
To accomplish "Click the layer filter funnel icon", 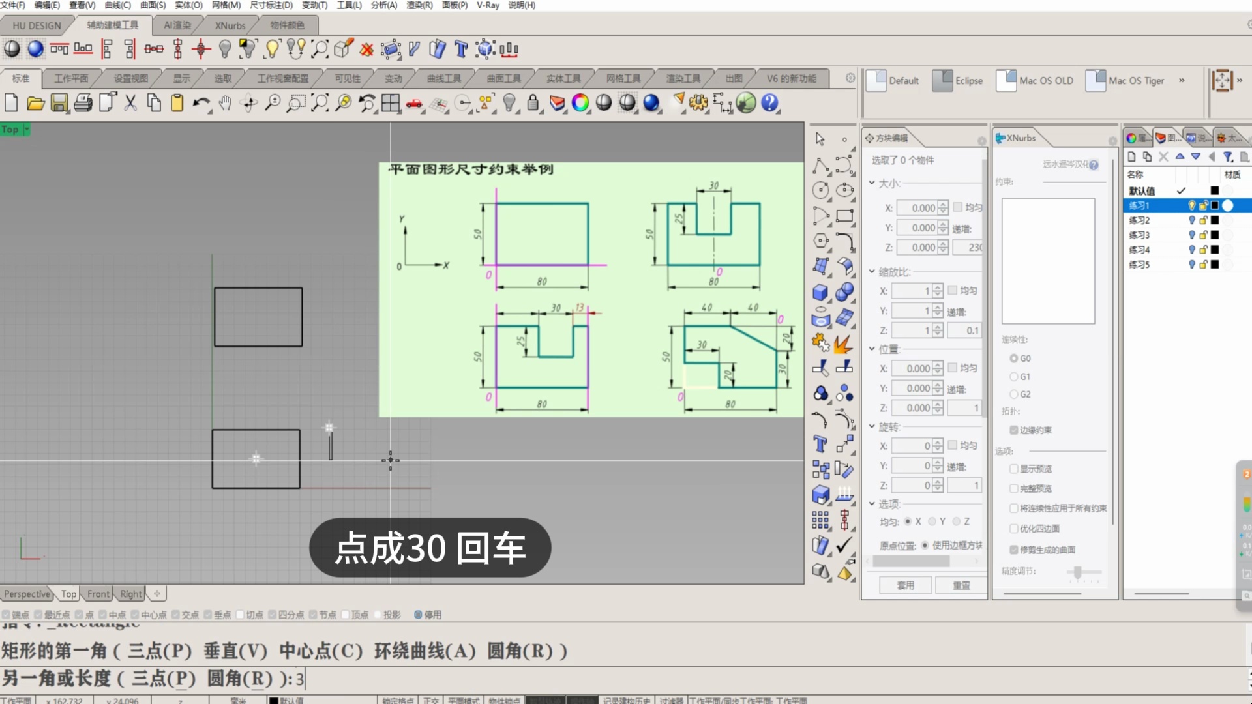I will point(1228,156).
